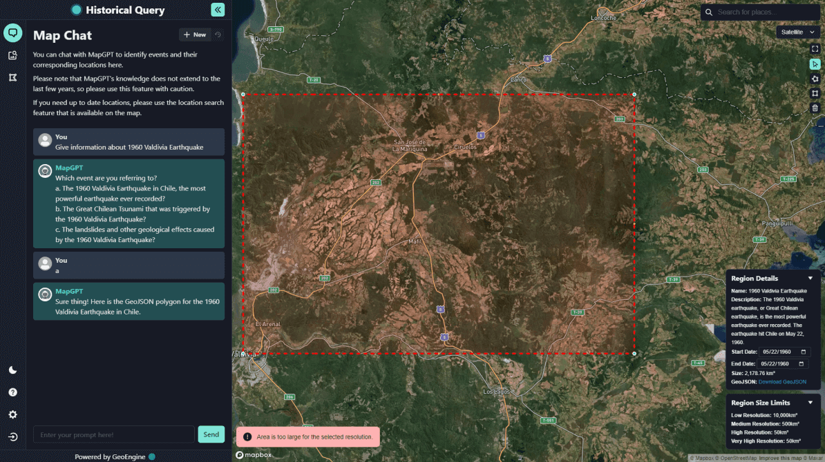Viewport: 825px width, 462px height.
Task: Click the chat prompt input field
Action: tap(113, 434)
